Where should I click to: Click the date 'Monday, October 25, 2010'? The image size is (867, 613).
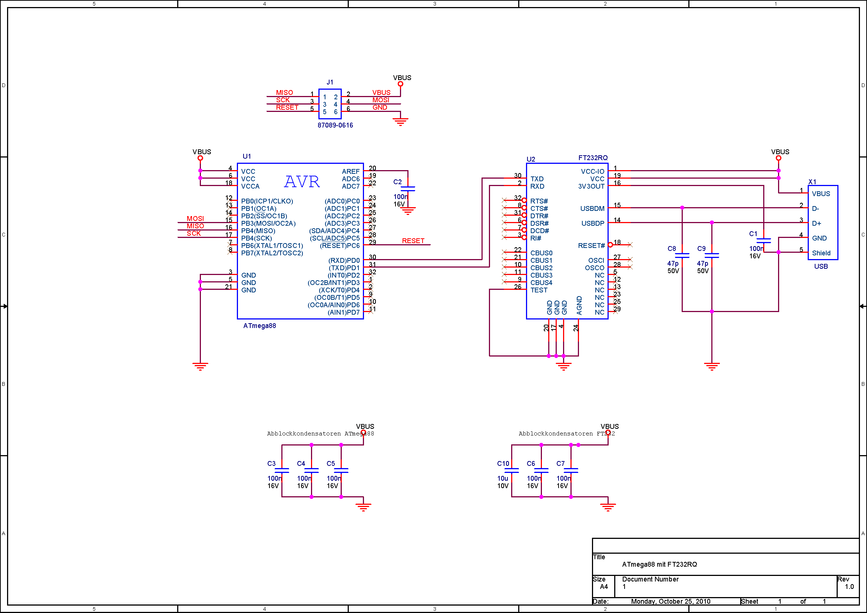tap(671, 601)
